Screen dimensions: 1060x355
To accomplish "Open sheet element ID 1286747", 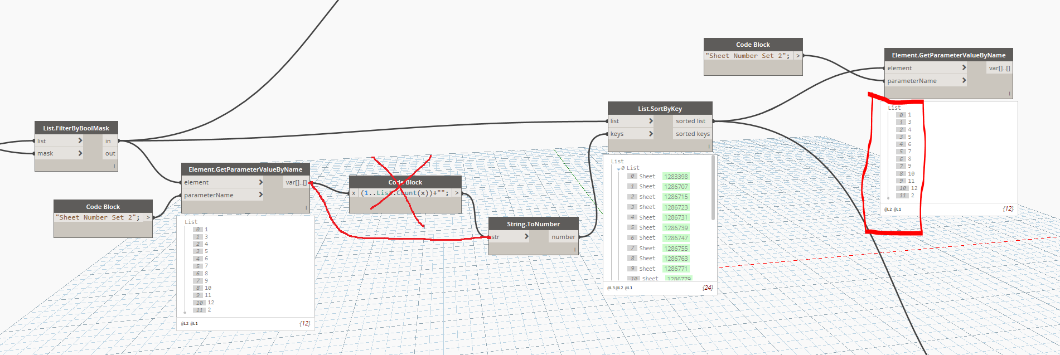I will [676, 238].
